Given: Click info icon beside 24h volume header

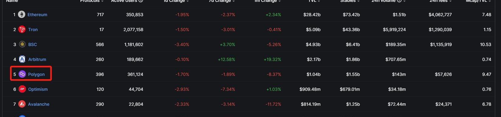Looking at the screenshot, I should (x=399, y=1).
